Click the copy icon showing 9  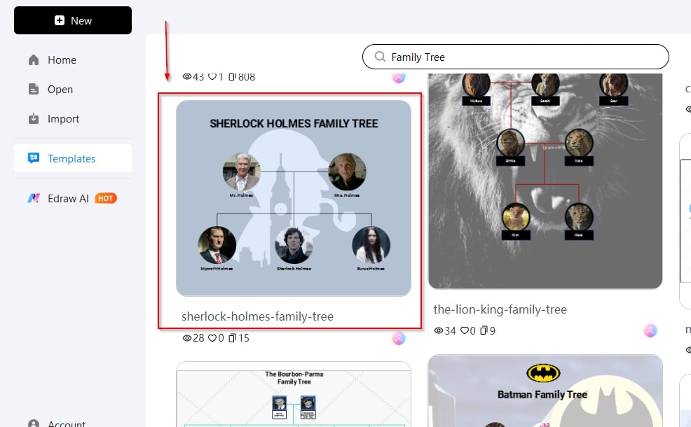pos(484,330)
